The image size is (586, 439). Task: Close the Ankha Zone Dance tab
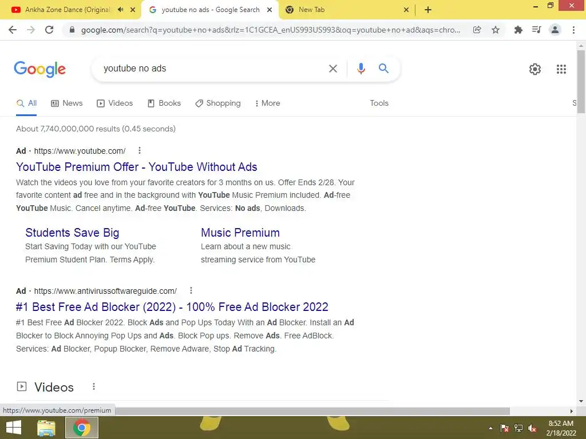pyautogui.click(x=133, y=10)
